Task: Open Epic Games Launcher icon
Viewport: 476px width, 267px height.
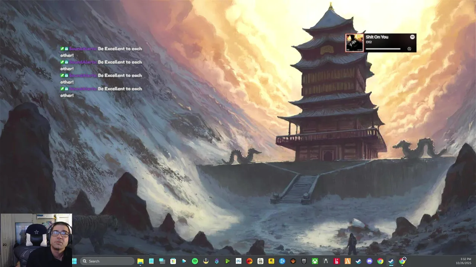Action: click(x=304, y=261)
